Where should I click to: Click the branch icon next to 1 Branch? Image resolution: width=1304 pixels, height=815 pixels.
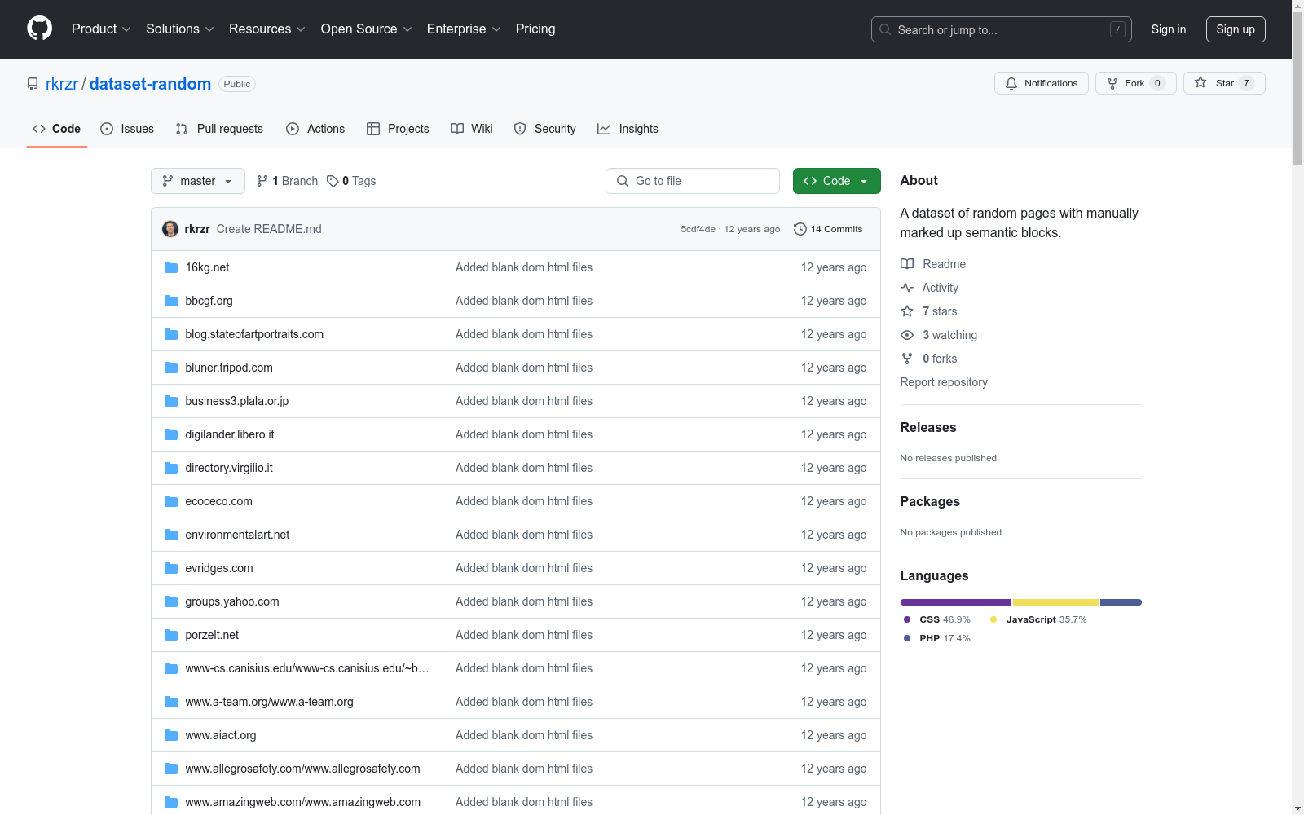pyautogui.click(x=262, y=181)
